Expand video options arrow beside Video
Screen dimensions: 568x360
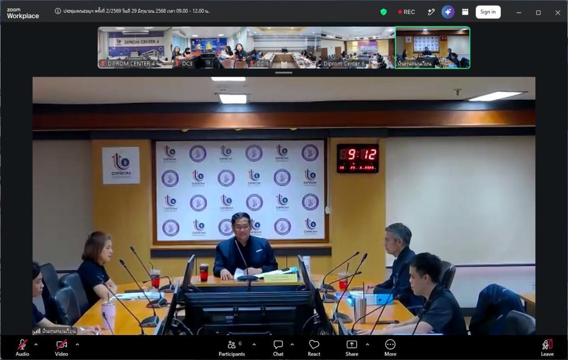coord(77,344)
